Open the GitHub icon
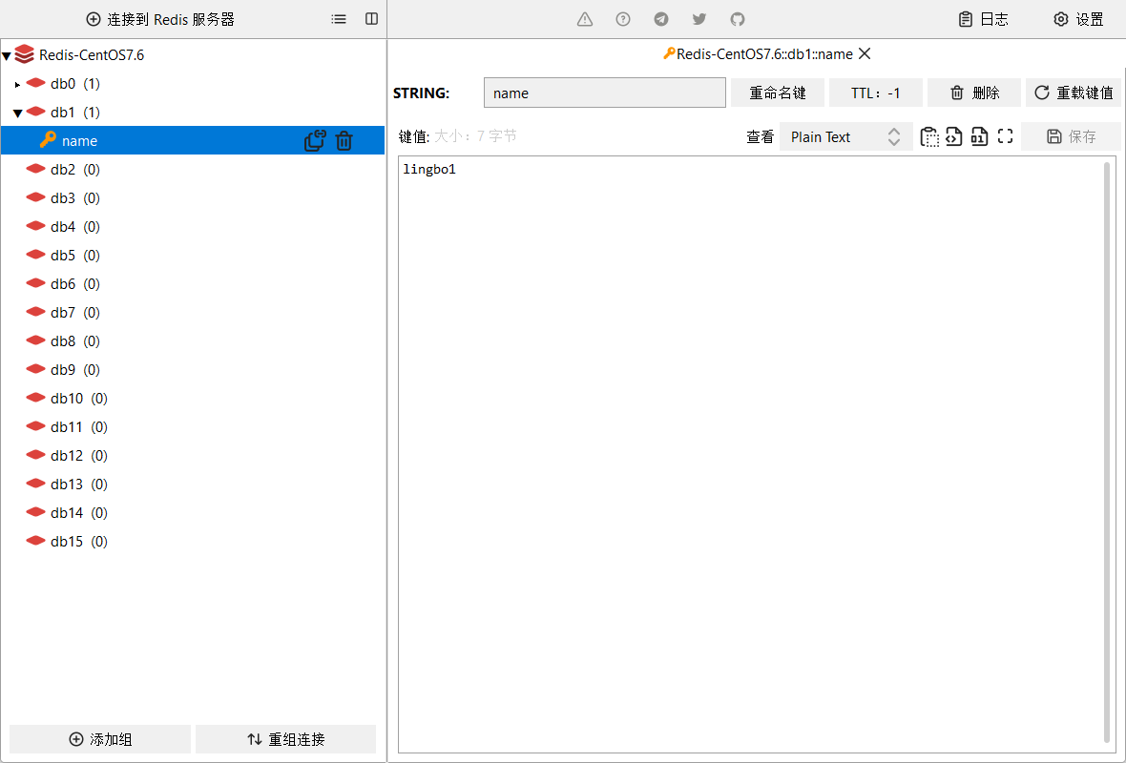The image size is (1126, 763). click(738, 19)
